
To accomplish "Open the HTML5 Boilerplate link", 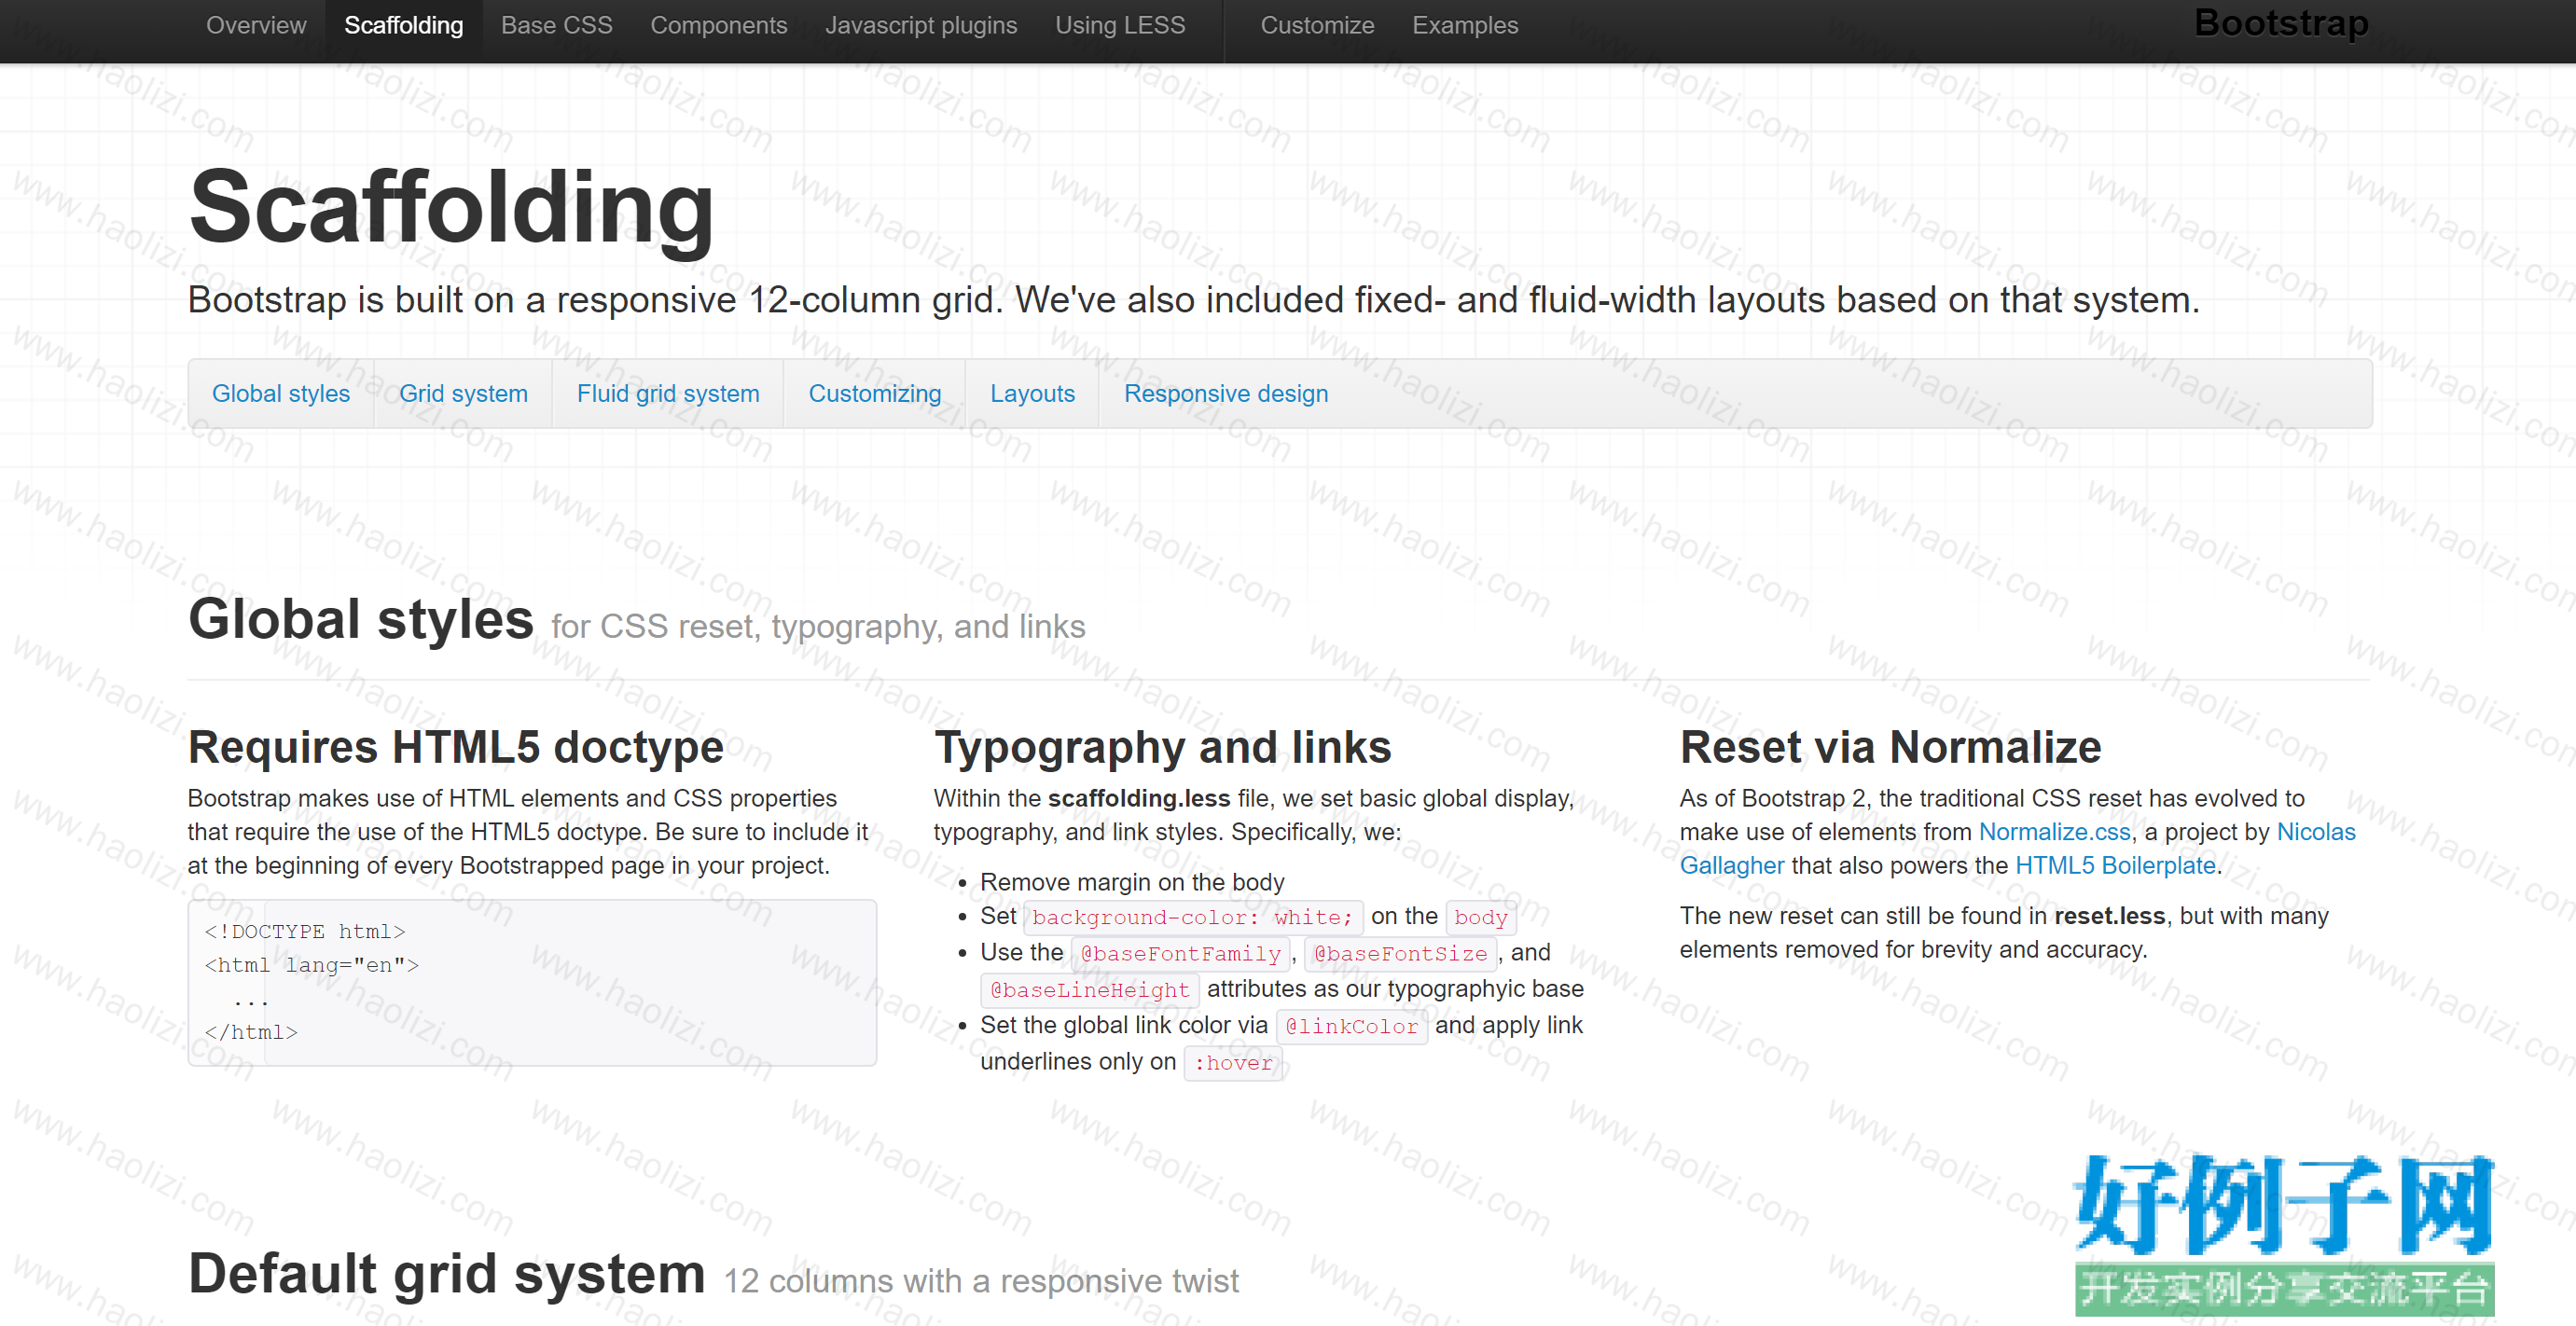I will tap(2114, 865).
